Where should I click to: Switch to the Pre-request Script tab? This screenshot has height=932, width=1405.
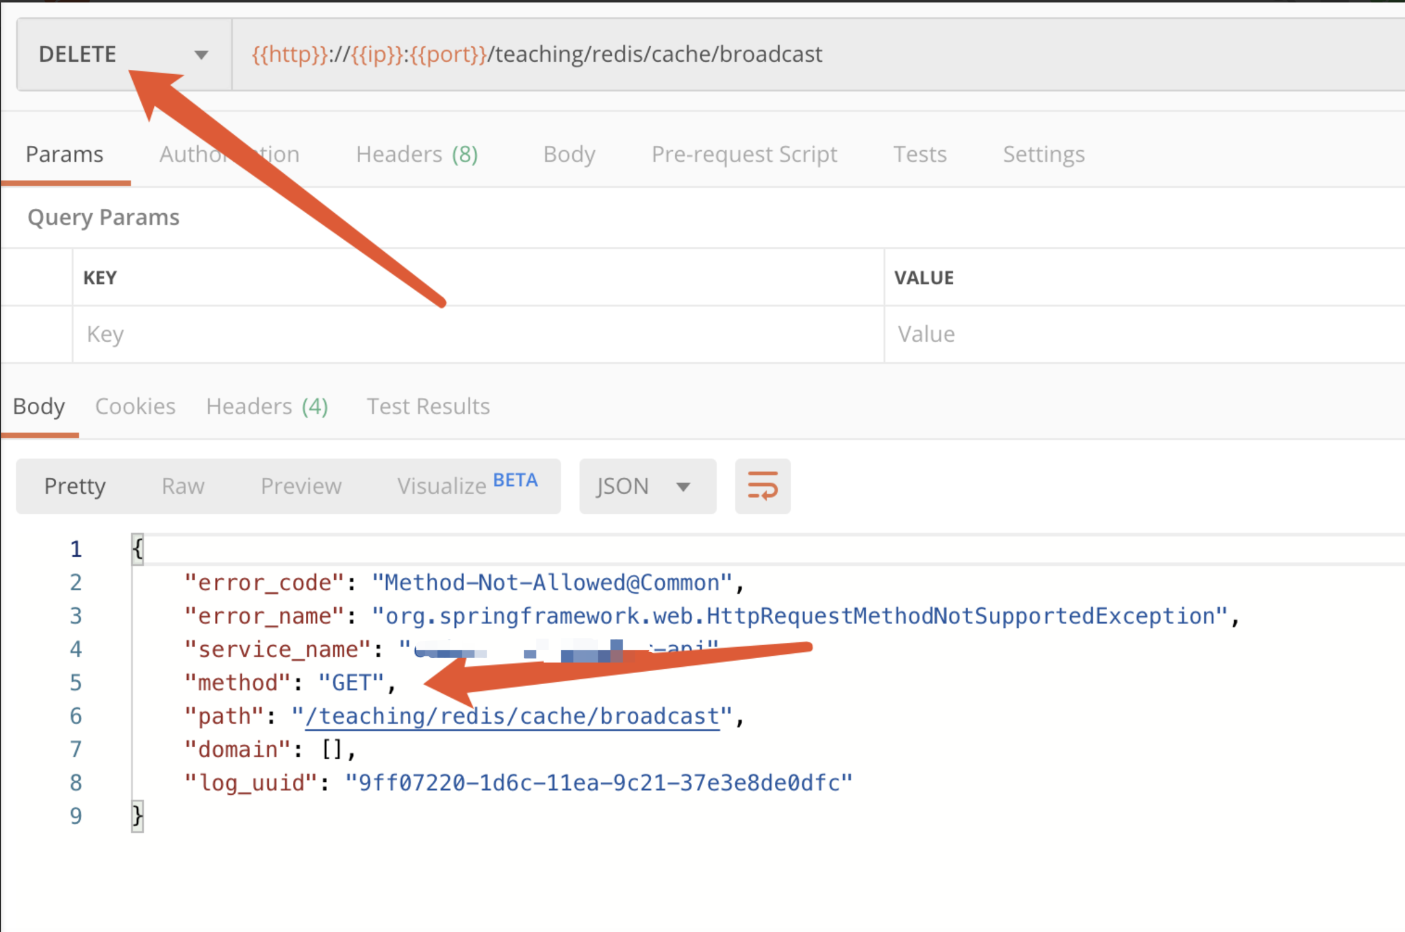pyautogui.click(x=744, y=155)
